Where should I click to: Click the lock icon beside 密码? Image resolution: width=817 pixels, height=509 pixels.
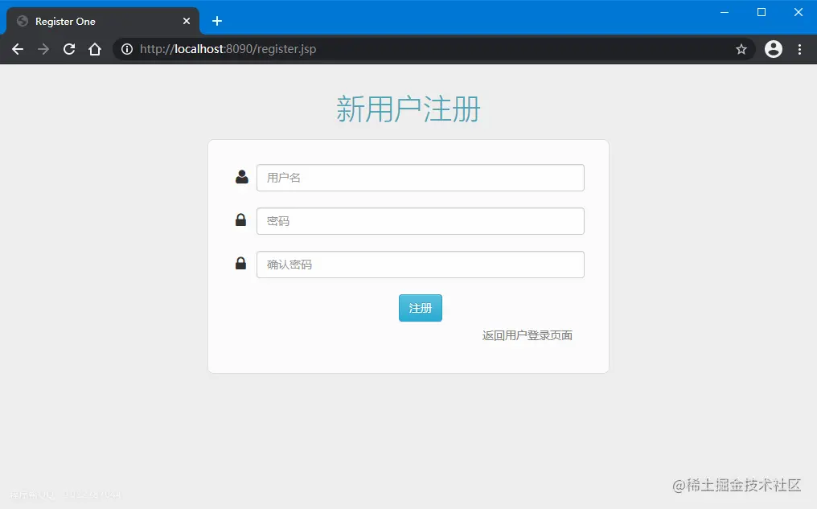(240, 220)
